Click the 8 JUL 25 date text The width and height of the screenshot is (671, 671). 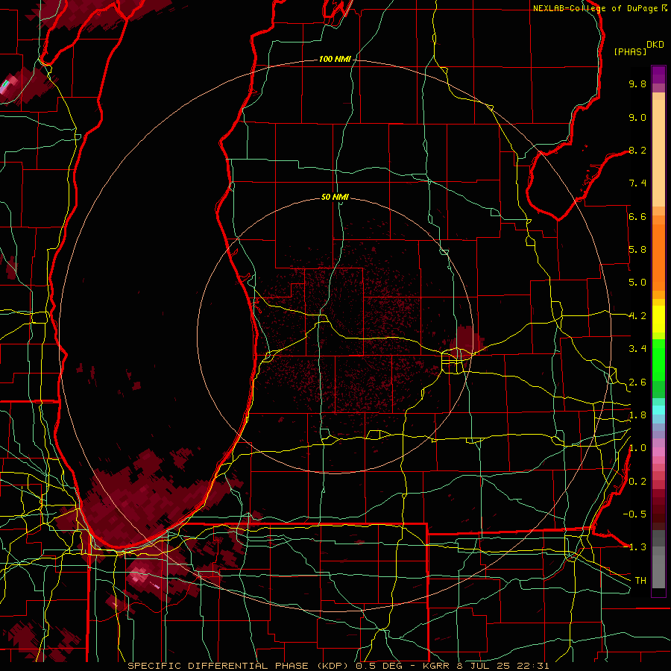[x=484, y=666]
